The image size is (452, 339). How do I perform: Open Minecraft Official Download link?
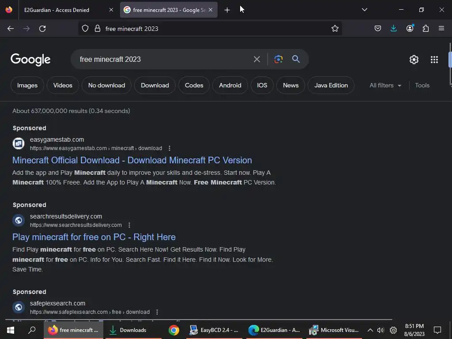[132, 160]
